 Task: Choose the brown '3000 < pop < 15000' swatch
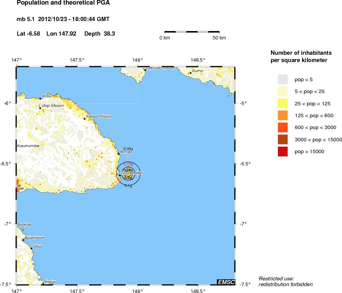(283, 139)
